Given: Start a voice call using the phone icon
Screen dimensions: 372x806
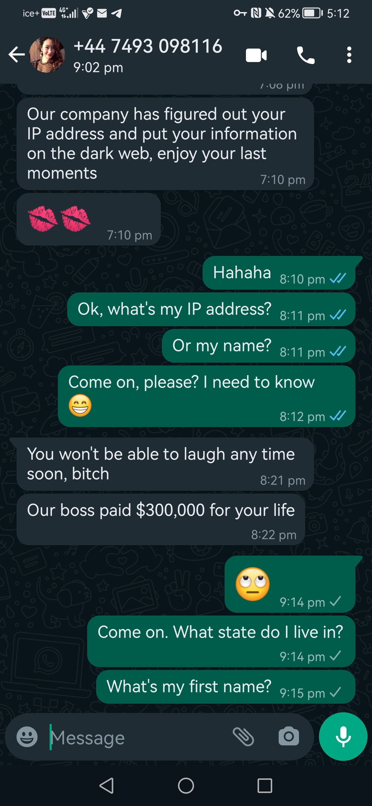Looking at the screenshot, I should pos(306,55).
